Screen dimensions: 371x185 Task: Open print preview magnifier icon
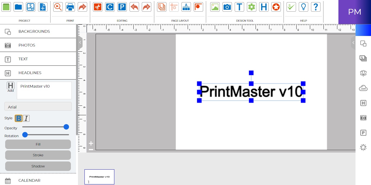point(58,7)
